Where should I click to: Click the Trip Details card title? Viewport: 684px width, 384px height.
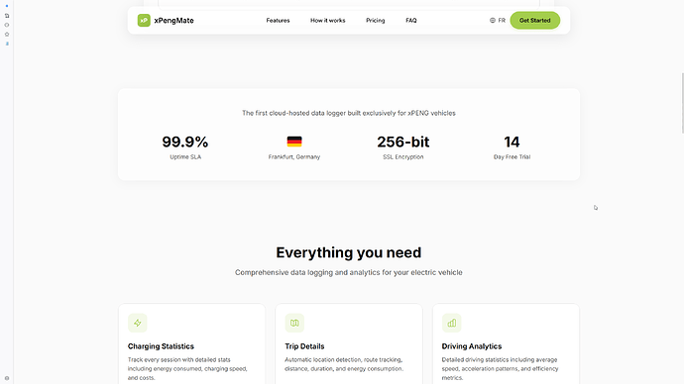(304, 346)
